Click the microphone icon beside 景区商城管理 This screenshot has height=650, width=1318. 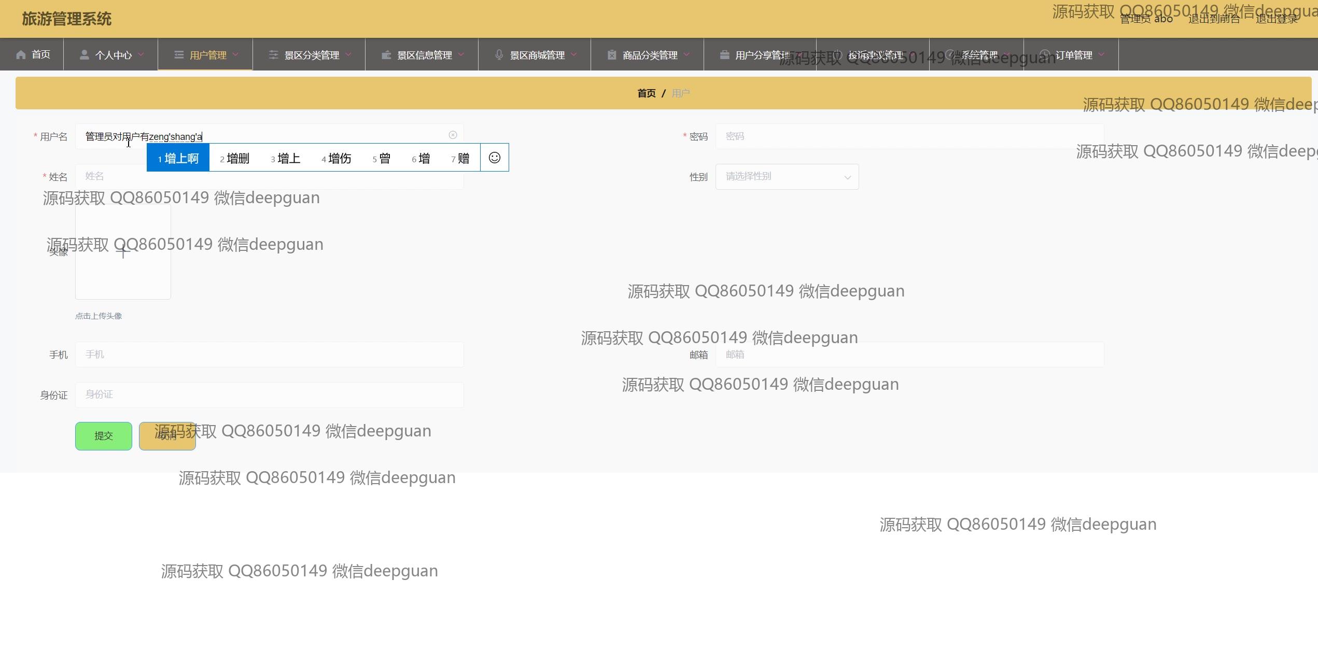(499, 54)
